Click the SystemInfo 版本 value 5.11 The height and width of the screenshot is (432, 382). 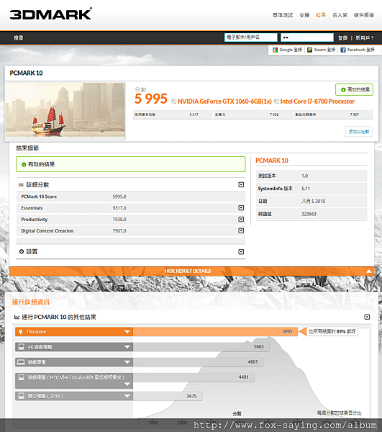point(306,189)
